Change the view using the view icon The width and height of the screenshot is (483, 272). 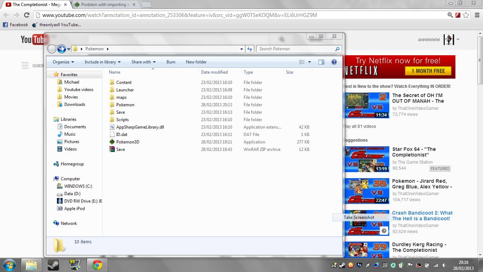302,62
